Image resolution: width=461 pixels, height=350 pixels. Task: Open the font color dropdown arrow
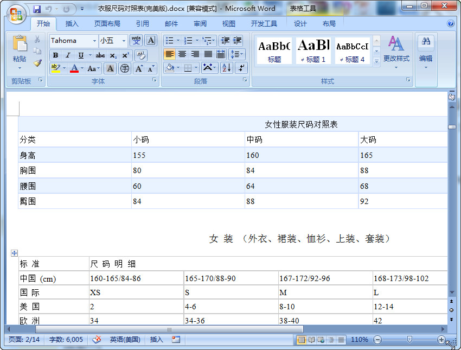[x=82, y=68]
